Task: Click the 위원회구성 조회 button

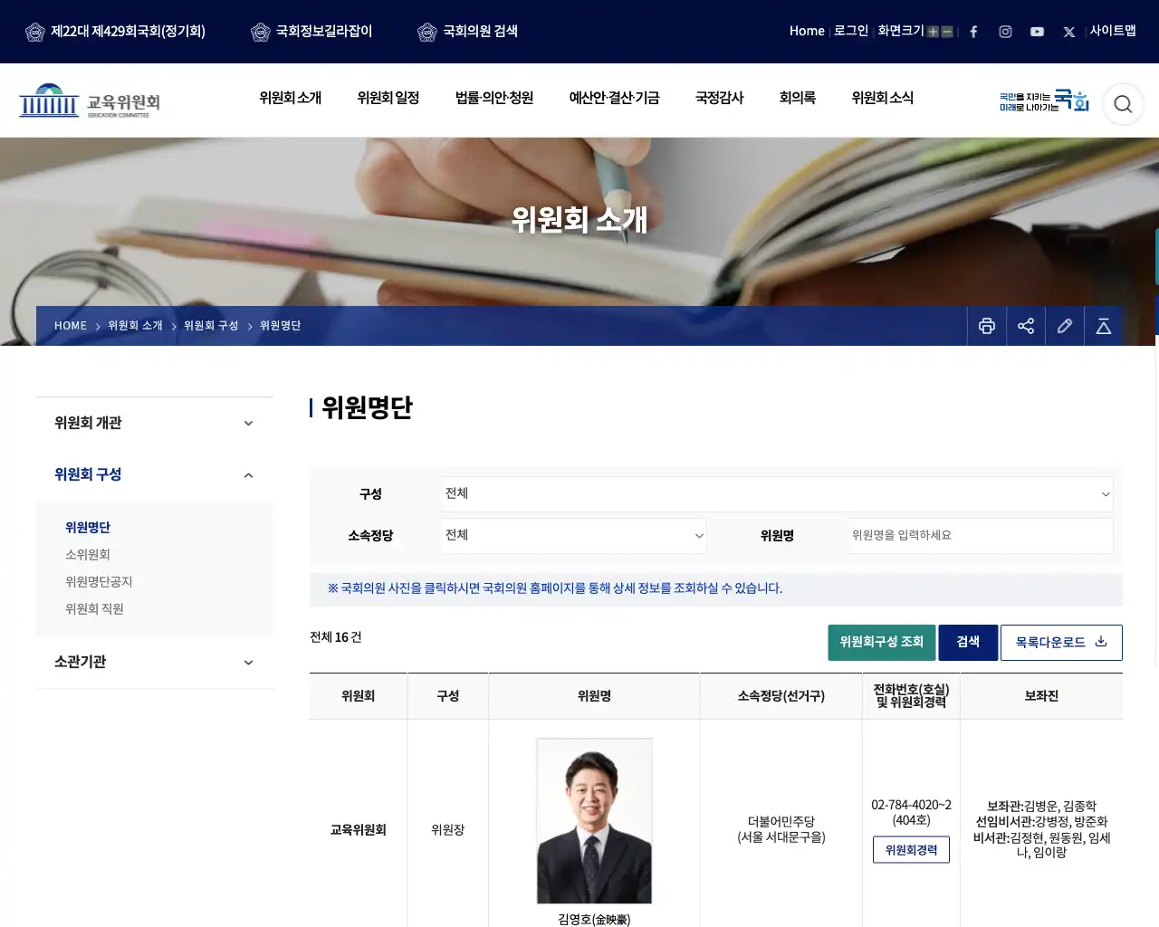Action: tap(882, 643)
